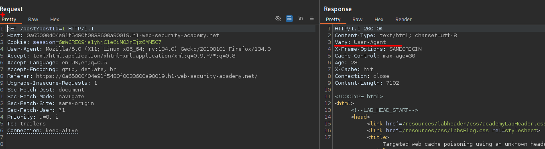Viewport: 545px width, 149px height.
Task: Click the labsBlog.css stylesheet link line
Action: click(x=453, y=131)
